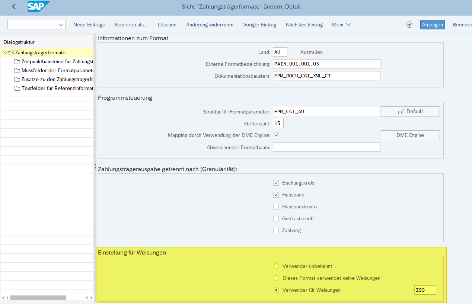
Task: Click the back arrow icon
Action: (x=14, y=7)
